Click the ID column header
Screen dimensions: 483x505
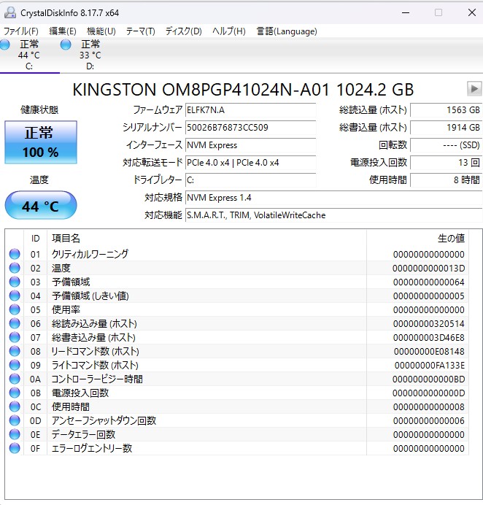(36, 239)
